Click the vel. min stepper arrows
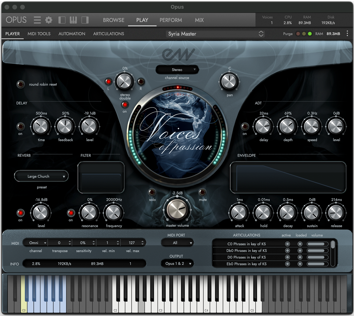Viewport: 354px width, 316px height. click(118, 243)
